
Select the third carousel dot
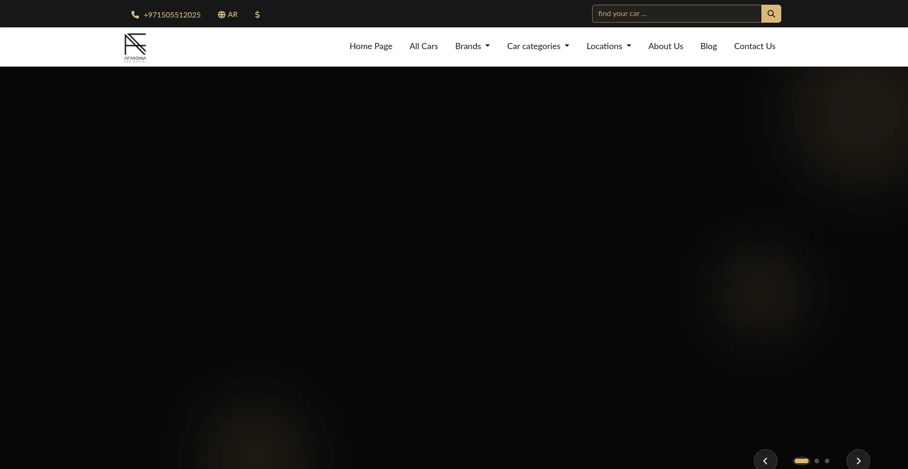(x=827, y=461)
